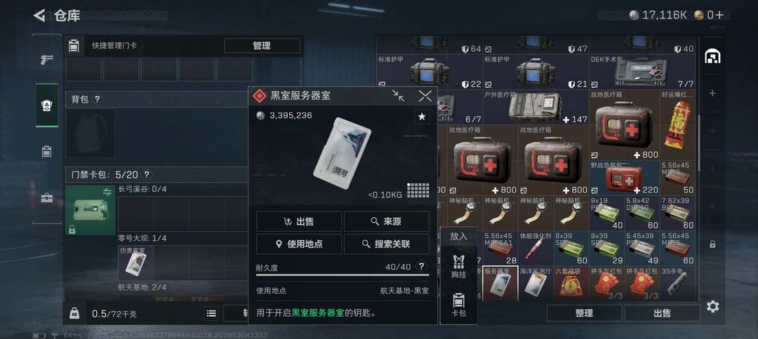
Task: Add a storage page with the plus icon
Action: (712, 93)
